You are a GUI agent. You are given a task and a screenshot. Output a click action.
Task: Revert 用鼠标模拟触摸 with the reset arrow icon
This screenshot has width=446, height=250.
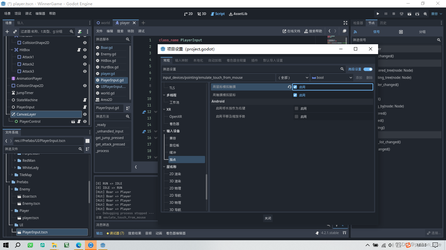(289, 87)
